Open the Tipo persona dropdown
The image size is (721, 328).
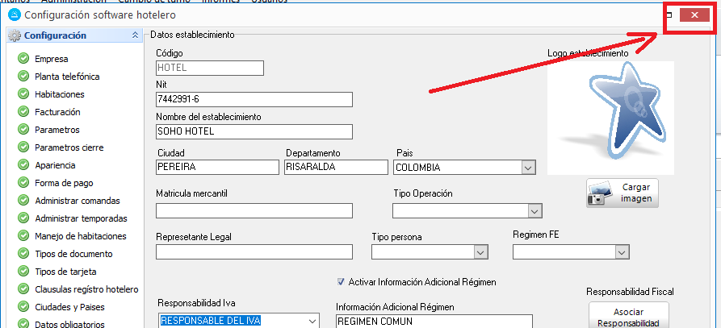point(481,252)
